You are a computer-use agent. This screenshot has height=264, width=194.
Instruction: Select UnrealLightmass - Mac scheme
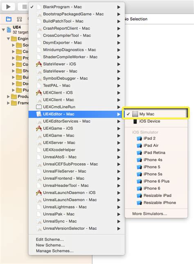77,207
